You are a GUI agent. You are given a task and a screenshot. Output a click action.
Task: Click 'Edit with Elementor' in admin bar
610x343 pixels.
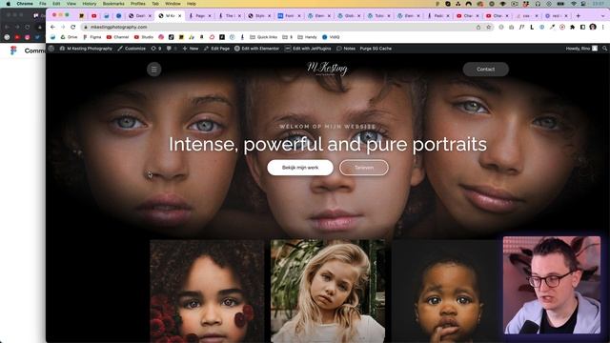coord(256,49)
